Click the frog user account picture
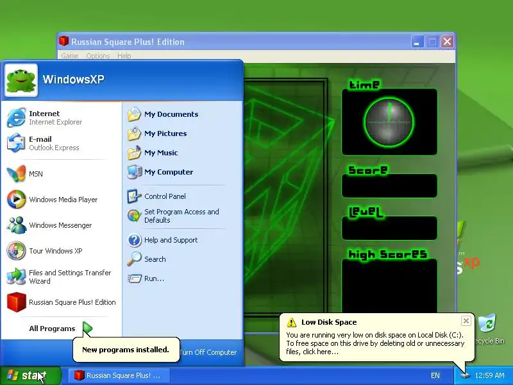The image size is (513, 385). tap(21, 80)
